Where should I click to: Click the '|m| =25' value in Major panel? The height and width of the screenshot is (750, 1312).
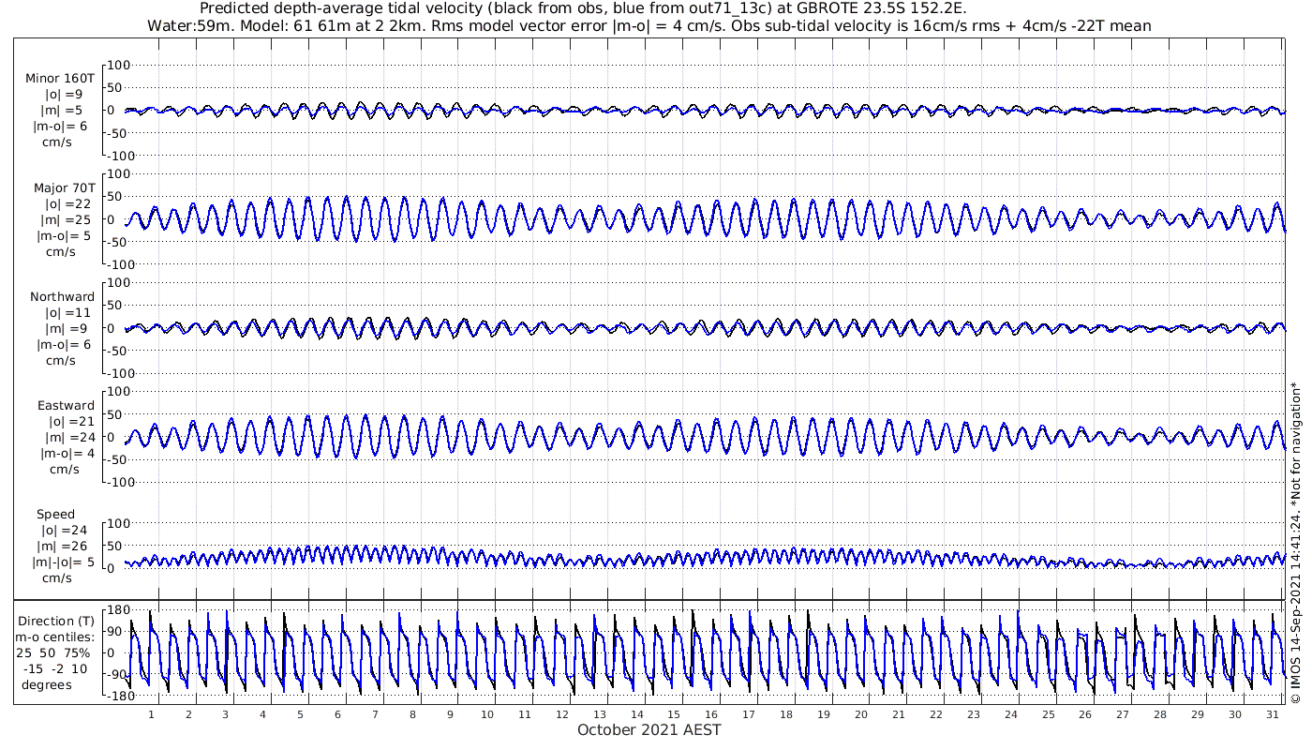click(x=67, y=220)
